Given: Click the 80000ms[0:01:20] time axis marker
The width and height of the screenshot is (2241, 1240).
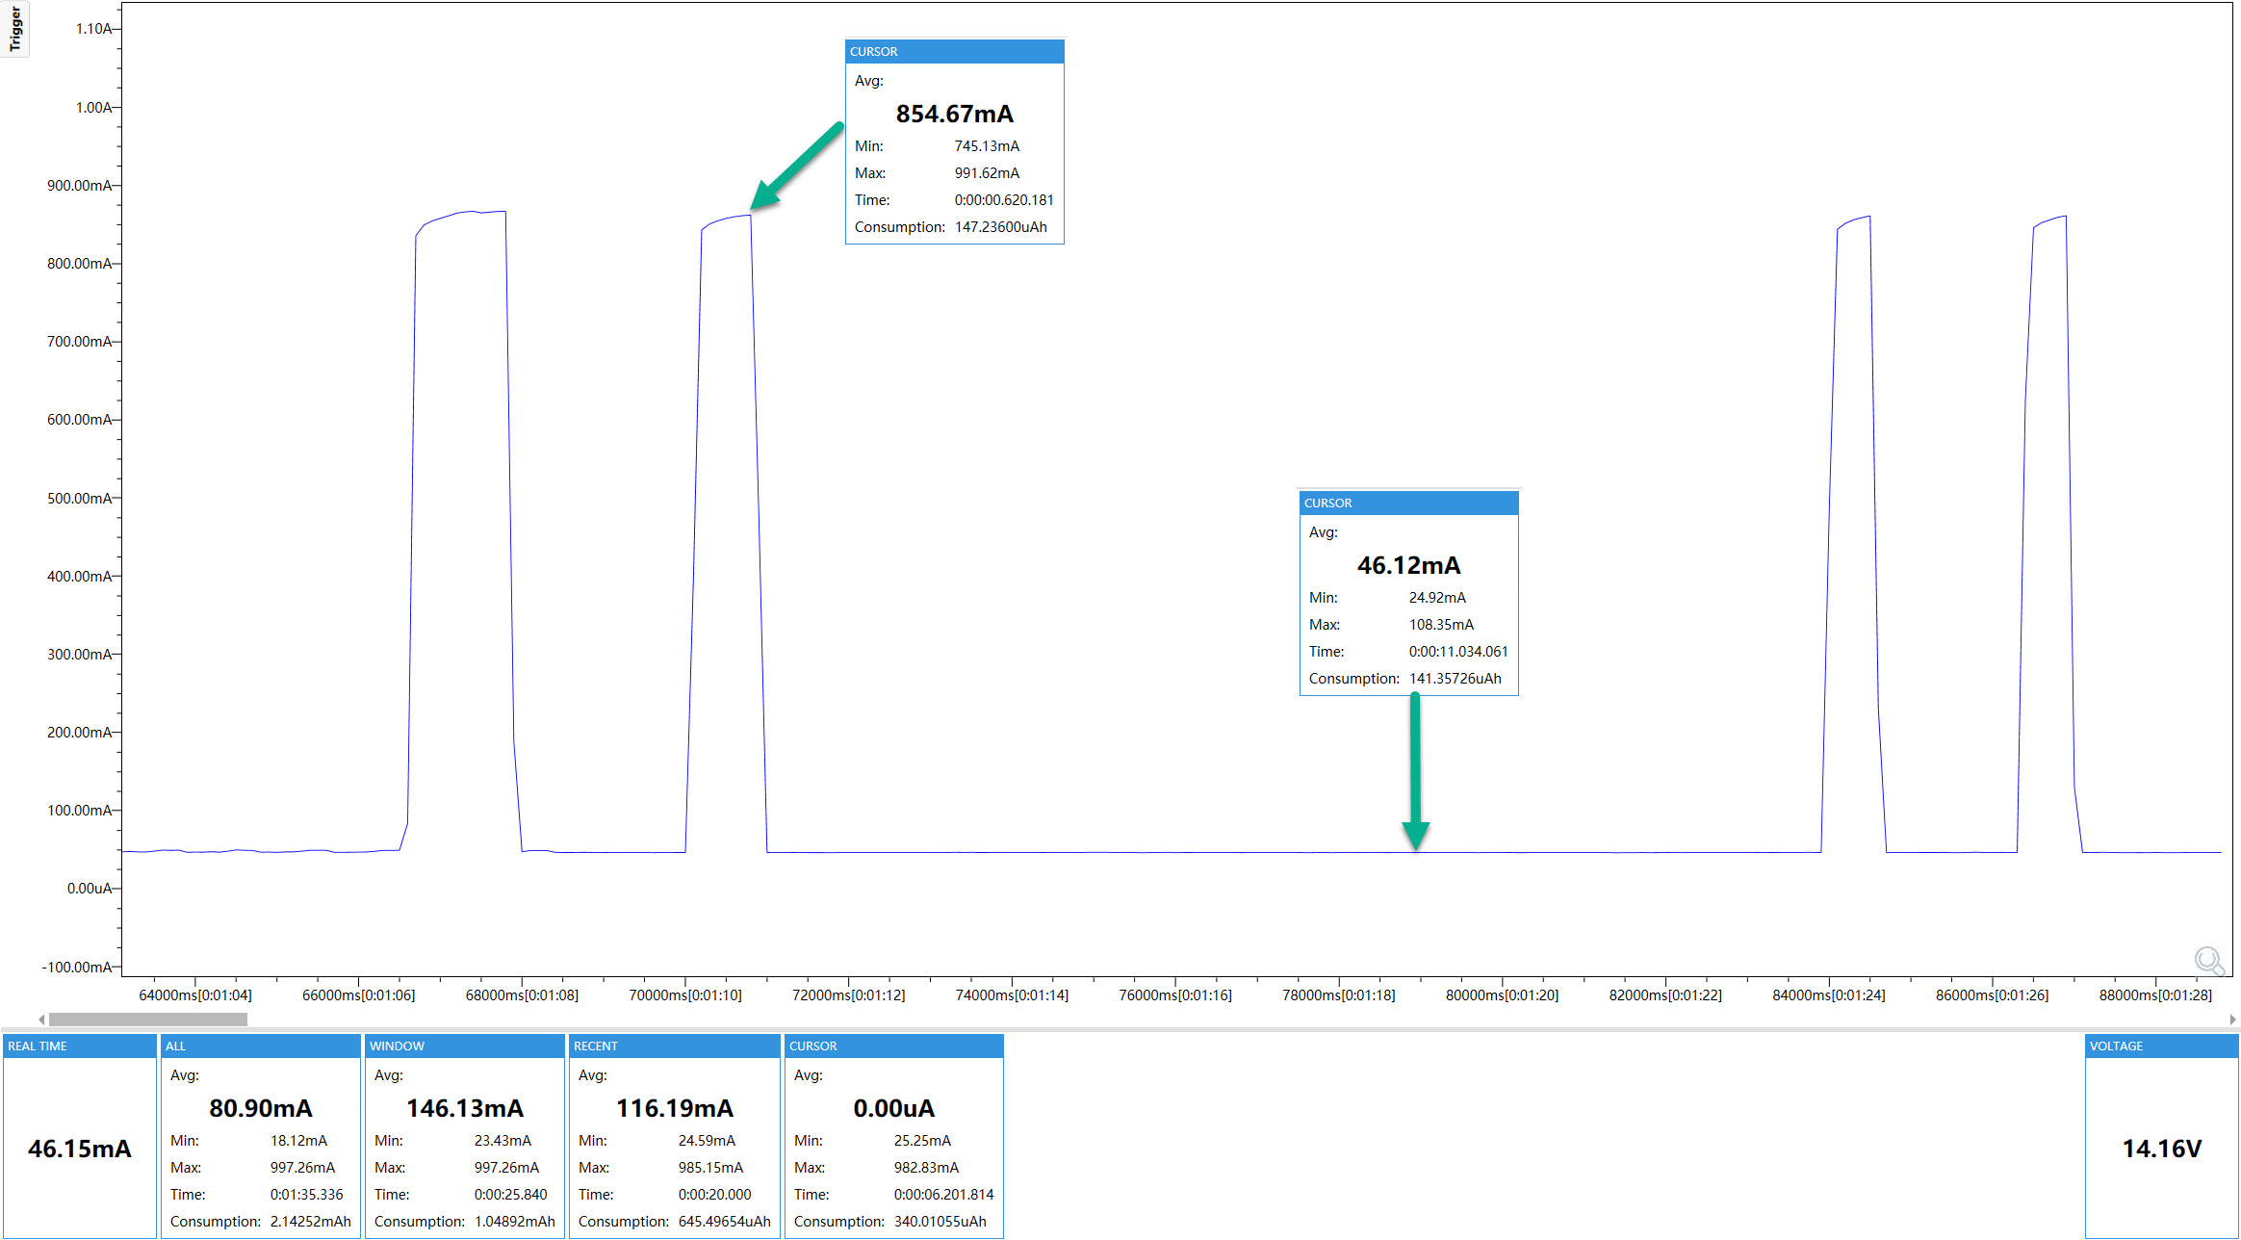Looking at the screenshot, I should pos(1502,995).
